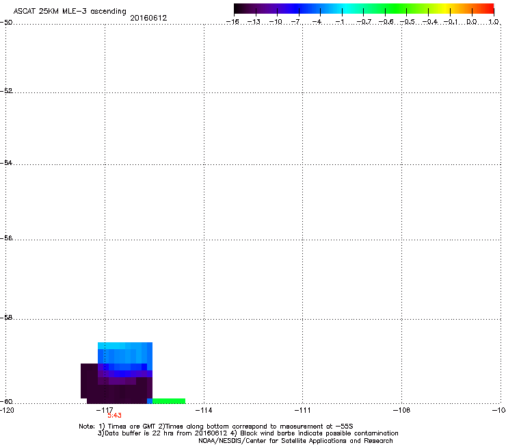
Task: Click the -50 latitude axis label
Action: click(6, 23)
